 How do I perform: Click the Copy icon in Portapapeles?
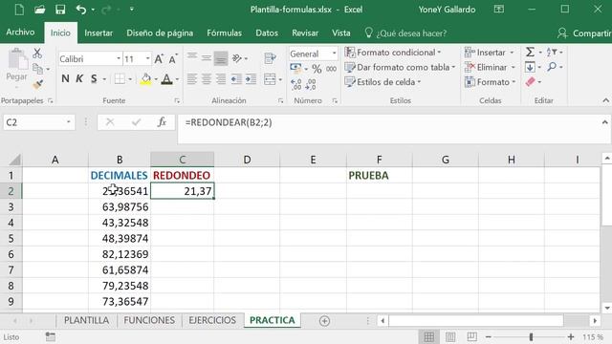tap(38, 69)
